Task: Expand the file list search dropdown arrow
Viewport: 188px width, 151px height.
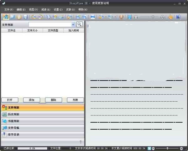Action: tap(73, 25)
